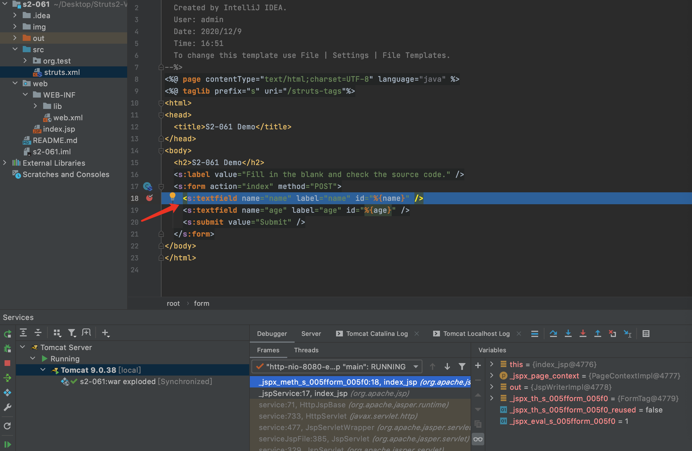Click the Step Over debugger icon
This screenshot has height=451, width=692.
click(553, 334)
